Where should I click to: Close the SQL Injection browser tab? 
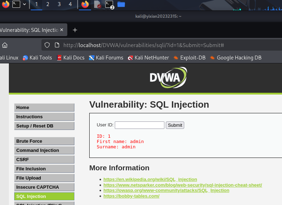(62, 30)
